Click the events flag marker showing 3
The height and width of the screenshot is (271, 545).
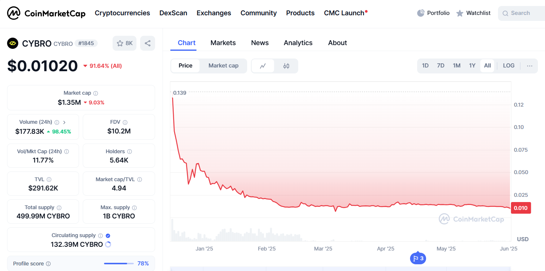pos(418,258)
